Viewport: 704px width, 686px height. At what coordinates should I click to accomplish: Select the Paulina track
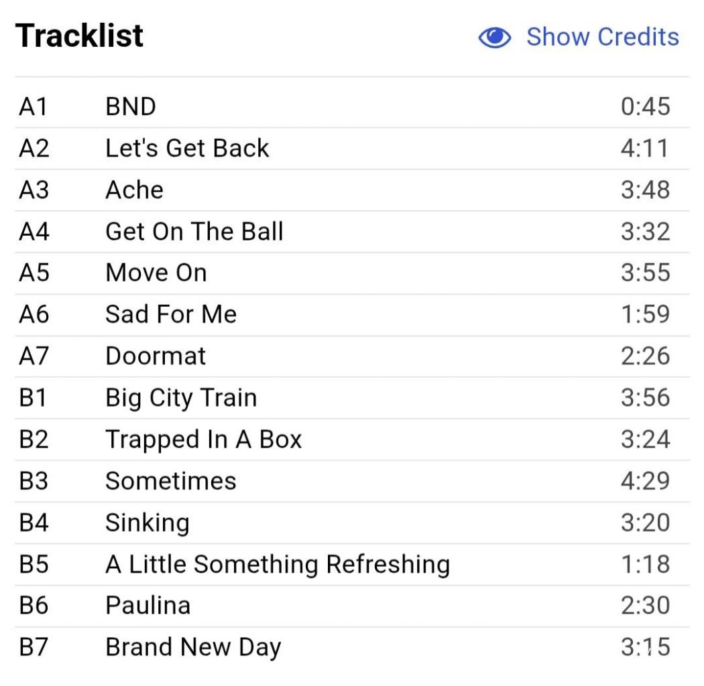click(148, 605)
